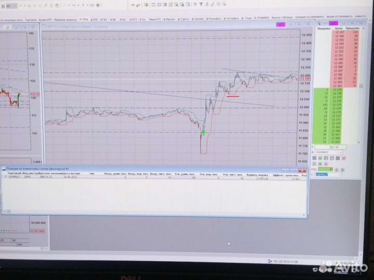Click the Покупка column header
Screen dimensions: 374x280
tap(322, 29)
